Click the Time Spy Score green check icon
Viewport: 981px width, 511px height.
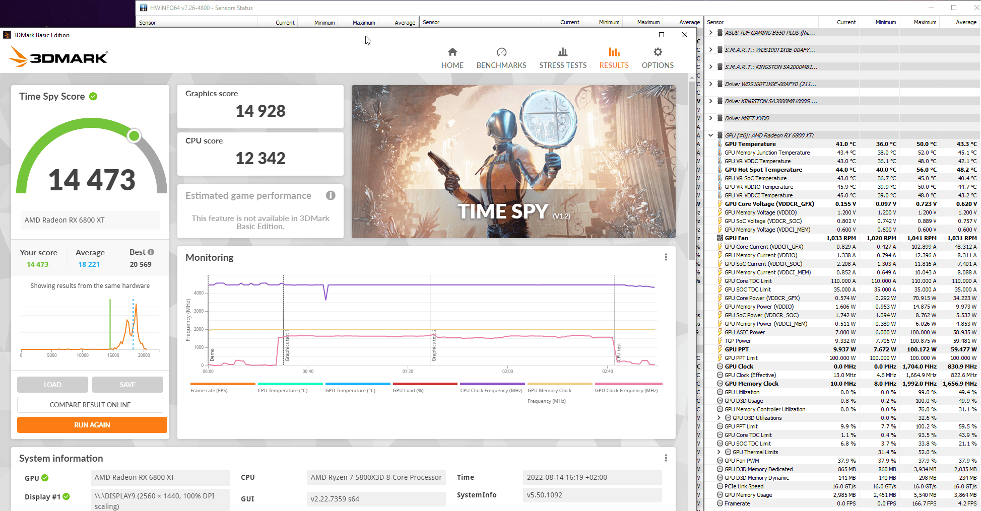93,96
